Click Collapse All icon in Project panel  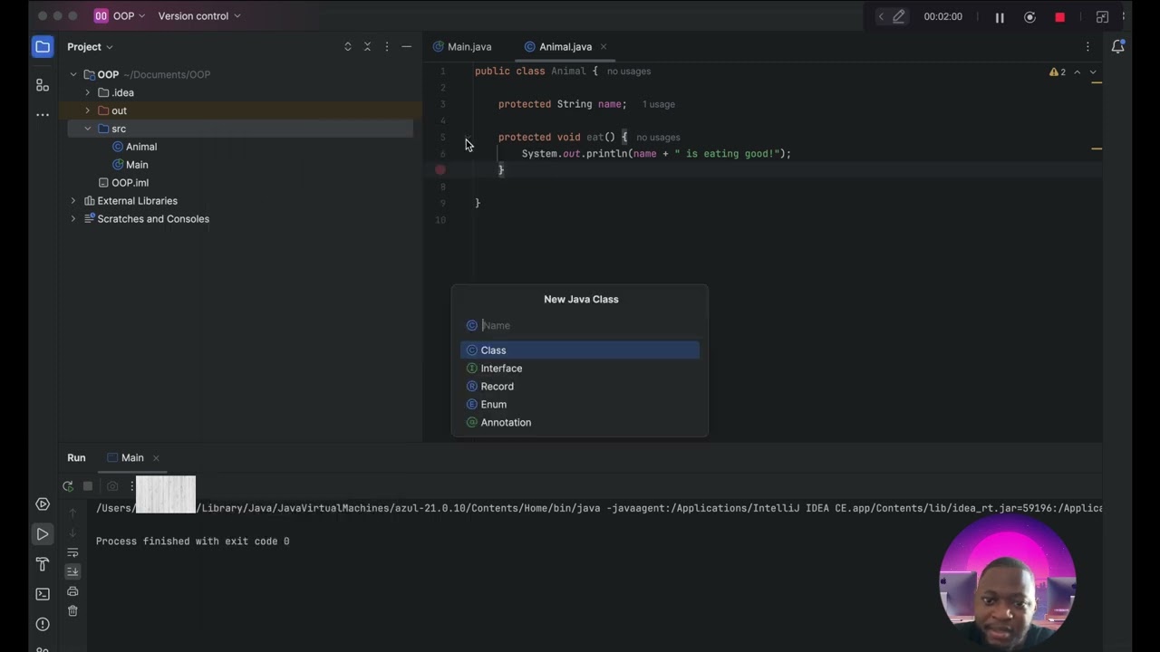367,47
